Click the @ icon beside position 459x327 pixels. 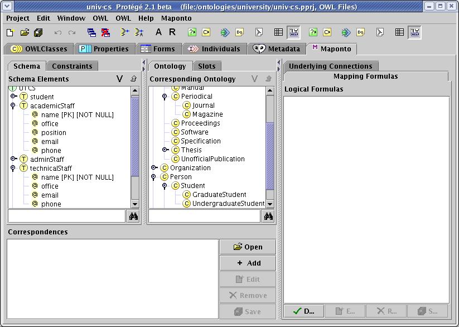tap(35, 132)
